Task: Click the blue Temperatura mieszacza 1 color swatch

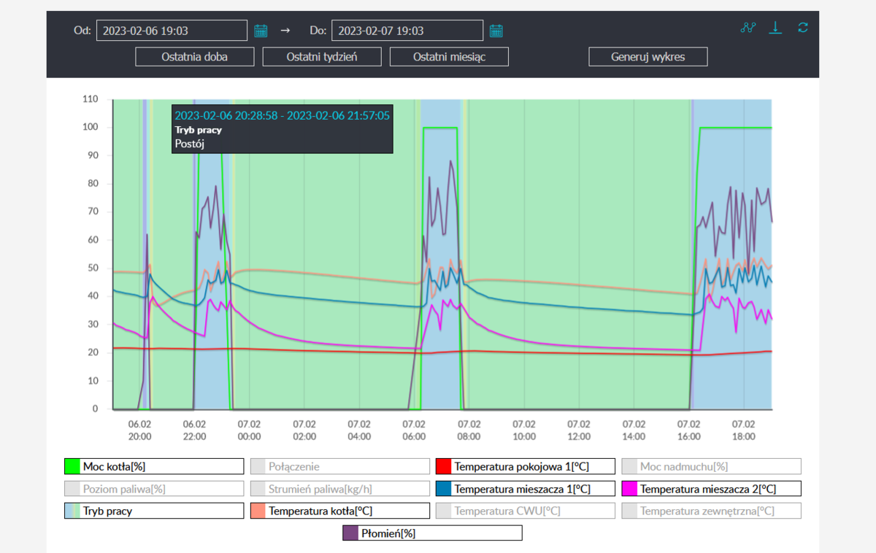Action: tap(443, 489)
